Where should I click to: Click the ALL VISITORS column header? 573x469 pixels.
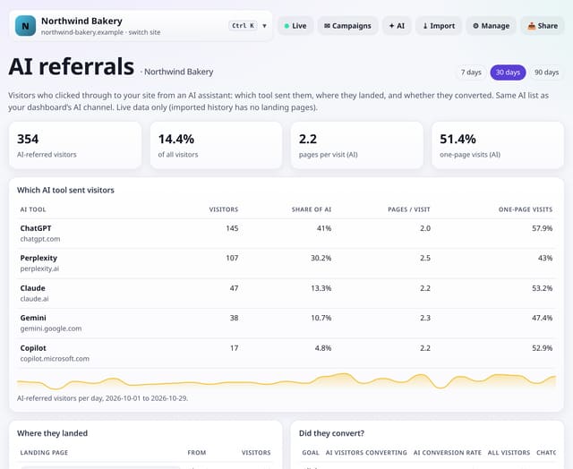point(509,453)
